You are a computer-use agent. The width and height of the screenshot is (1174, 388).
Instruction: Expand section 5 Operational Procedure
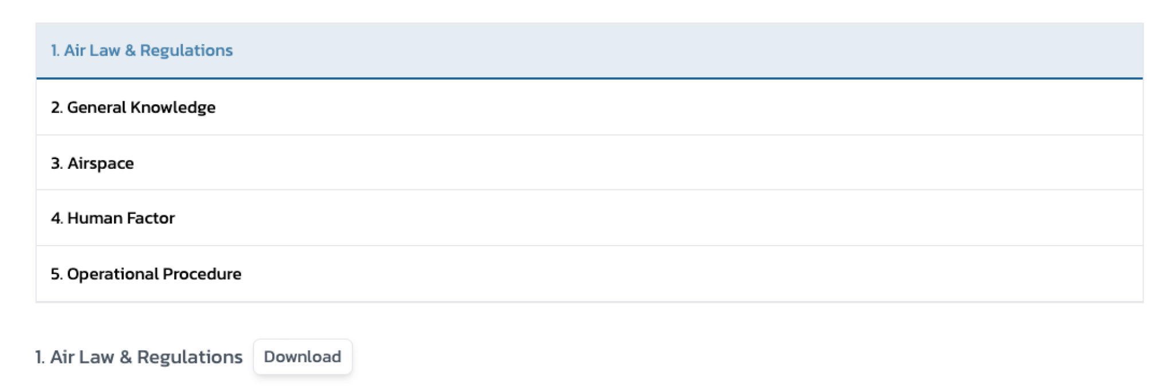click(146, 274)
